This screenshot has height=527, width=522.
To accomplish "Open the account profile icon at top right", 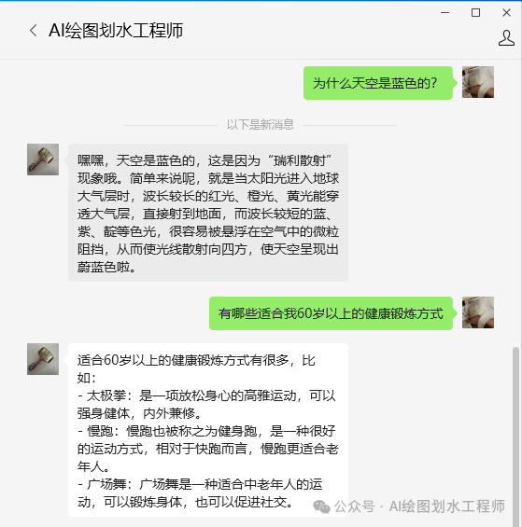I will (x=506, y=38).
